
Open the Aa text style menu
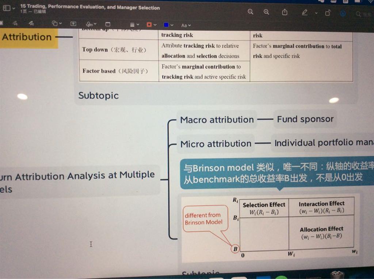point(186,26)
